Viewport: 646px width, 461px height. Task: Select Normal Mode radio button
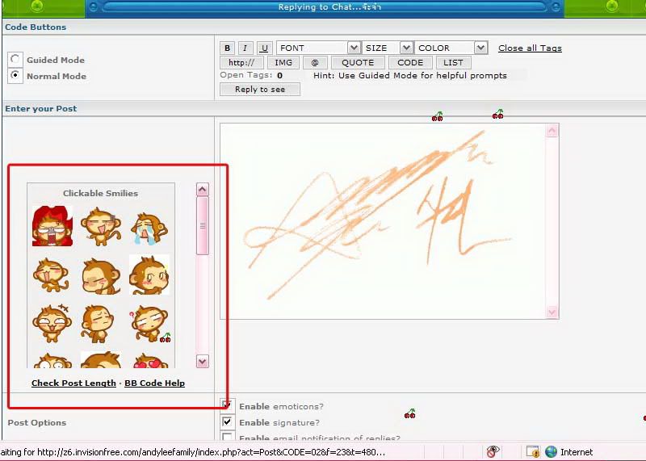pos(15,76)
